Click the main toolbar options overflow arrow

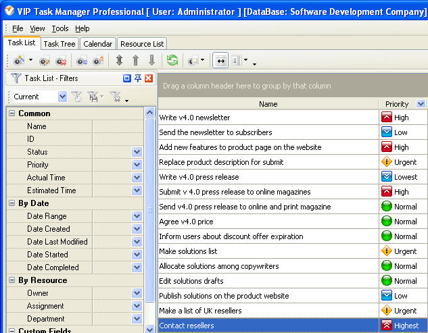click(x=254, y=64)
